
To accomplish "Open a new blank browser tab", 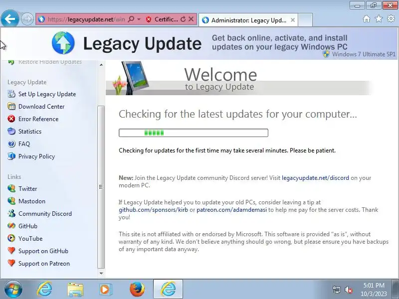I will click(305, 20).
